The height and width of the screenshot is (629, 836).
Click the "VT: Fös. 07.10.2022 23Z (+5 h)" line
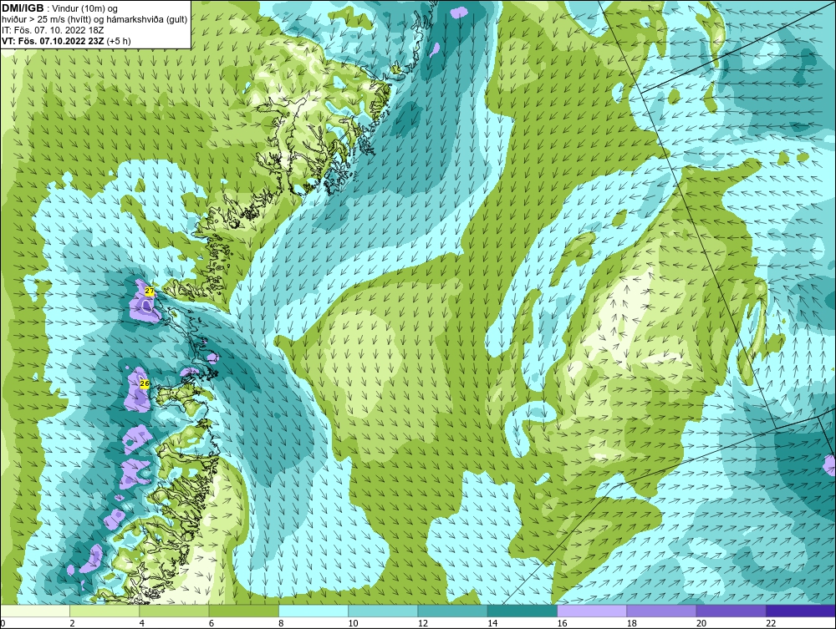pyautogui.click(x=66, y=40)
